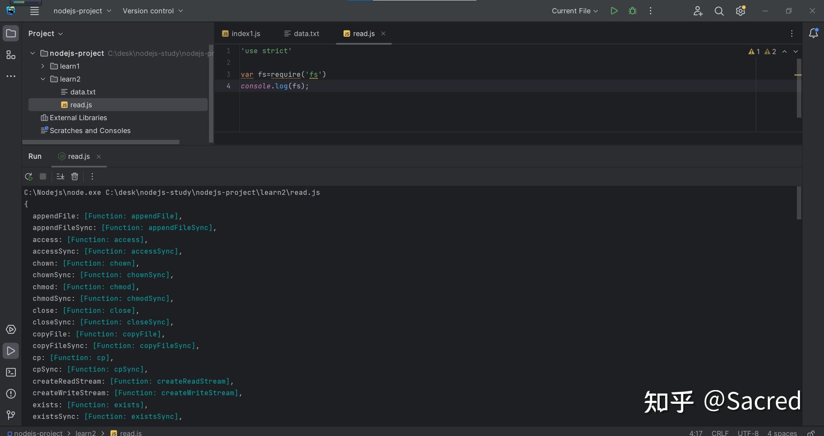Run the current file with green play icon
Screen dimensions: 824x436
(614, 11)
